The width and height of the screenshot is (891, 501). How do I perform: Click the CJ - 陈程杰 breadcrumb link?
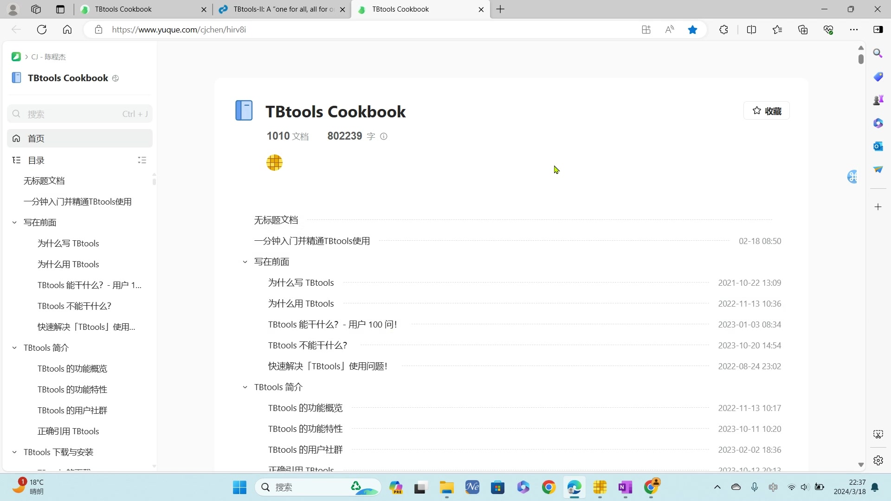point(48,57)
